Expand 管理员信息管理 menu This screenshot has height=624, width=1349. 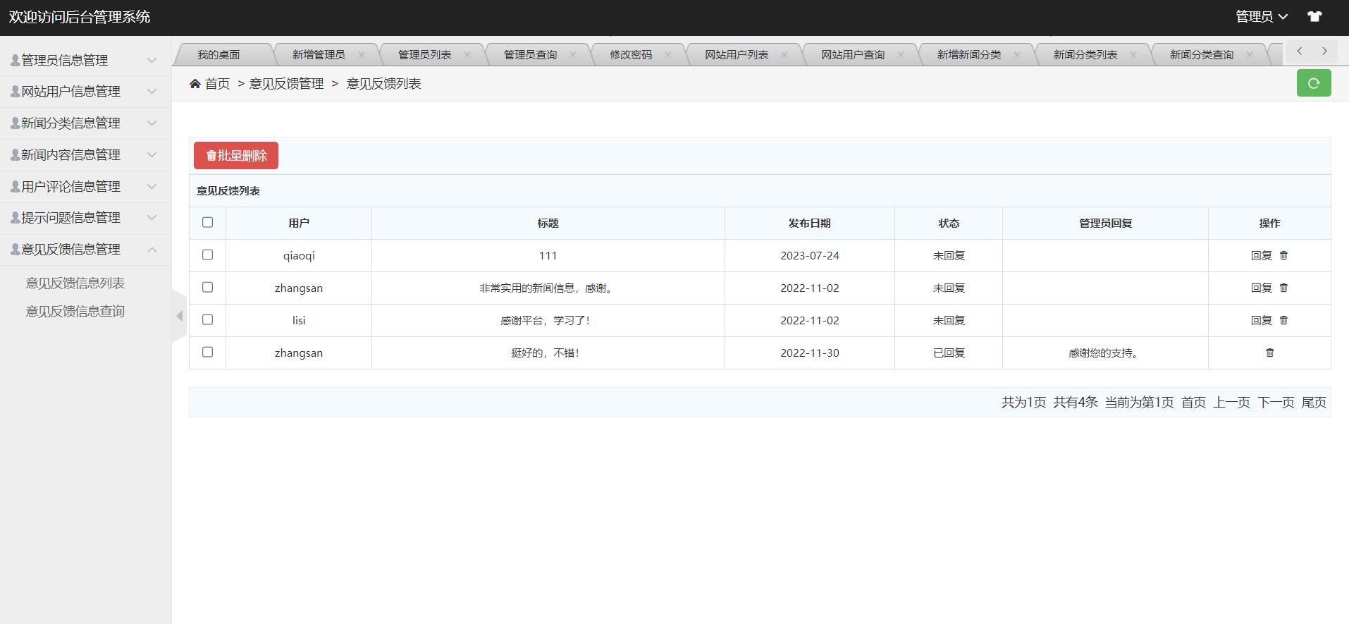coord(85,60)
